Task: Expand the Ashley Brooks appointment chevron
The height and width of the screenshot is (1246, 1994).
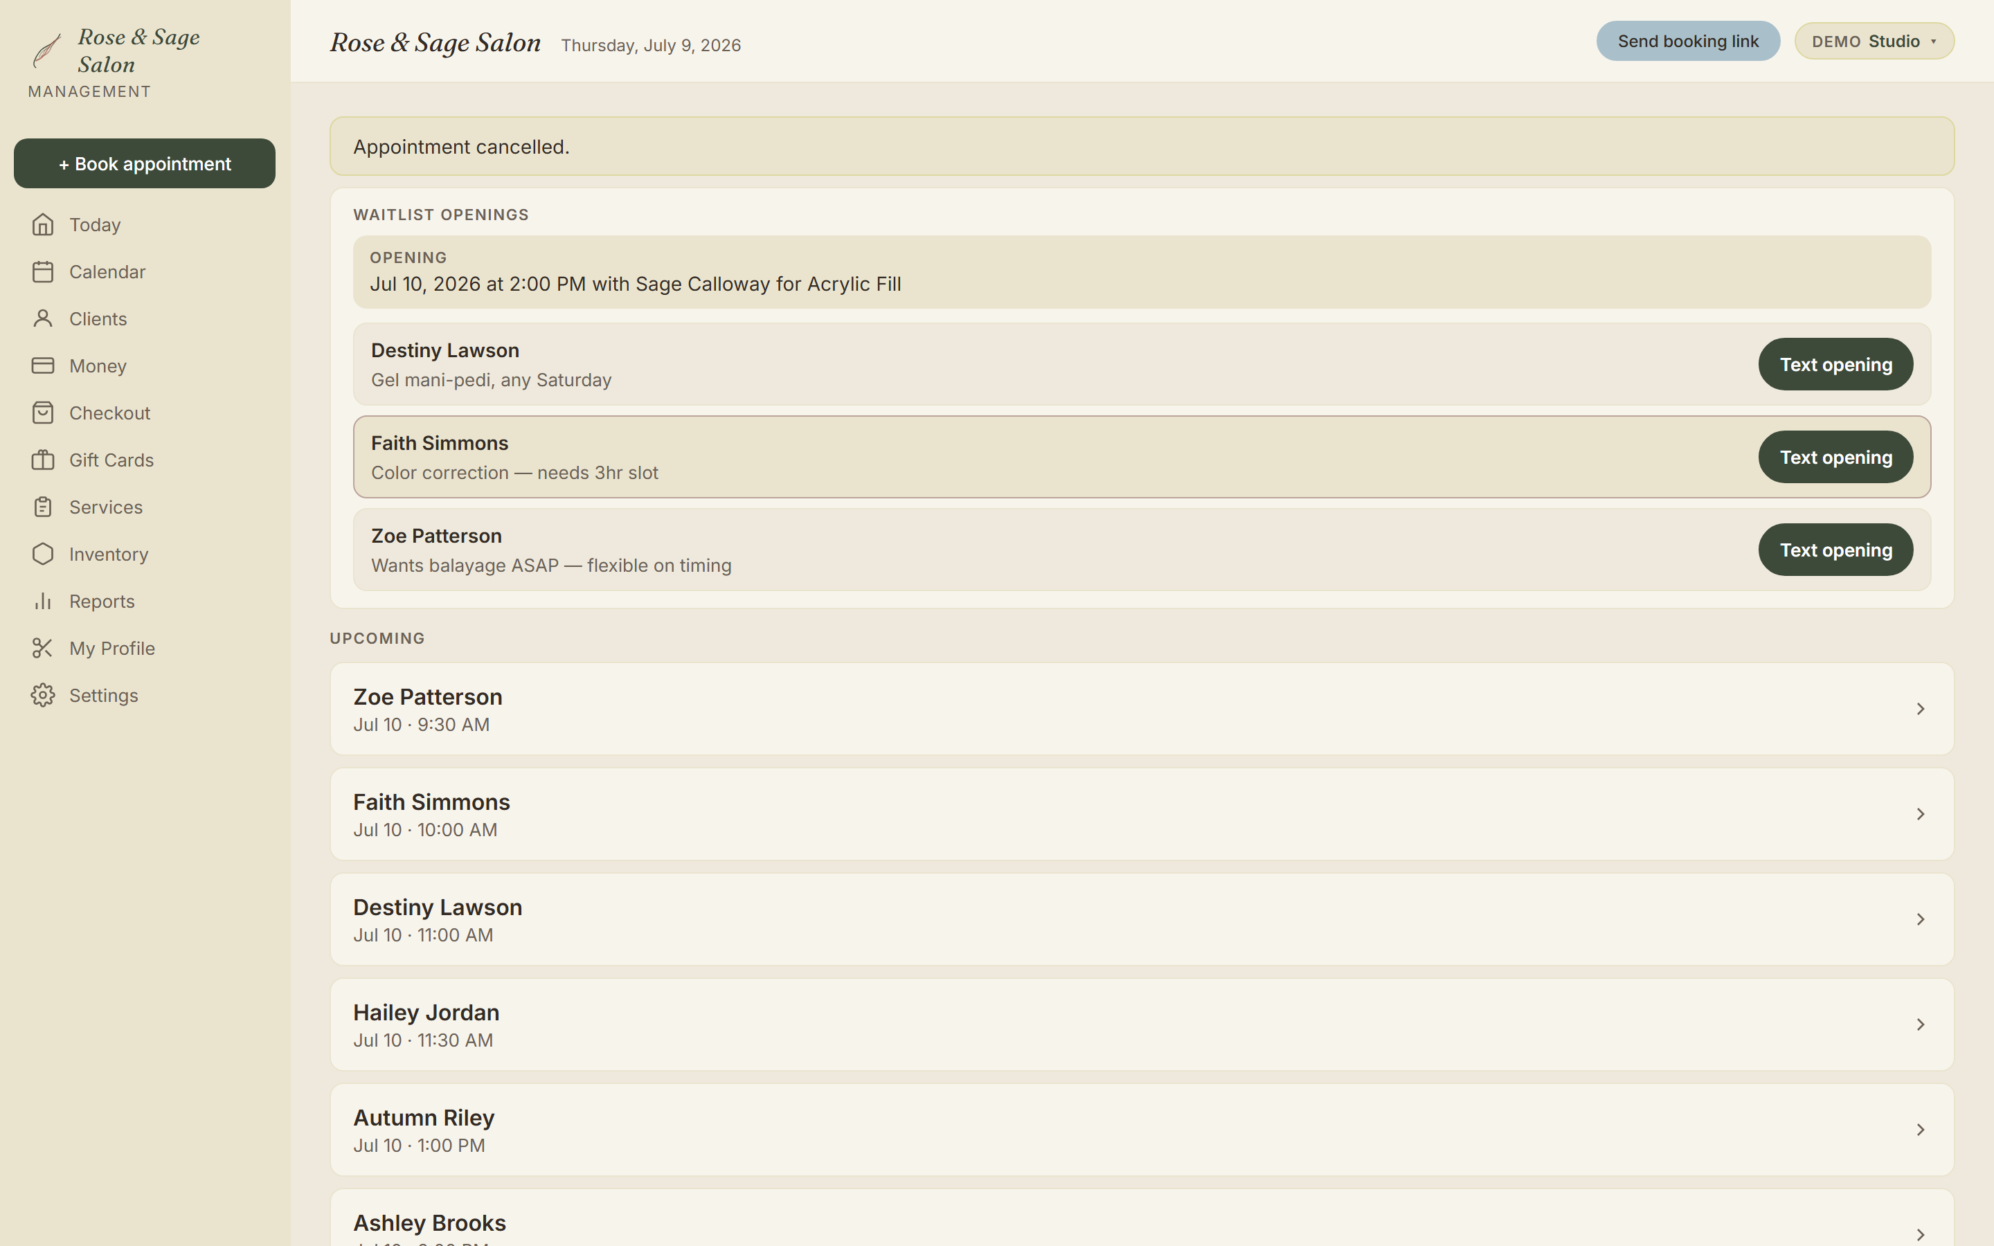Action: (x=1921, y=1234)
